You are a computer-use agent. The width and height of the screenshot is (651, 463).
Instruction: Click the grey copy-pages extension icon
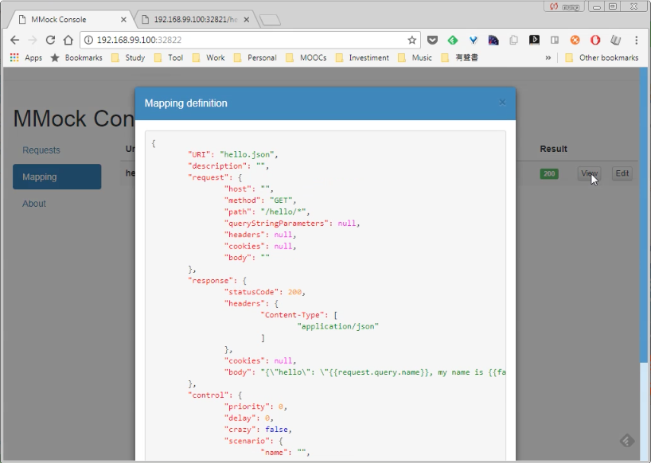(513, 40)
